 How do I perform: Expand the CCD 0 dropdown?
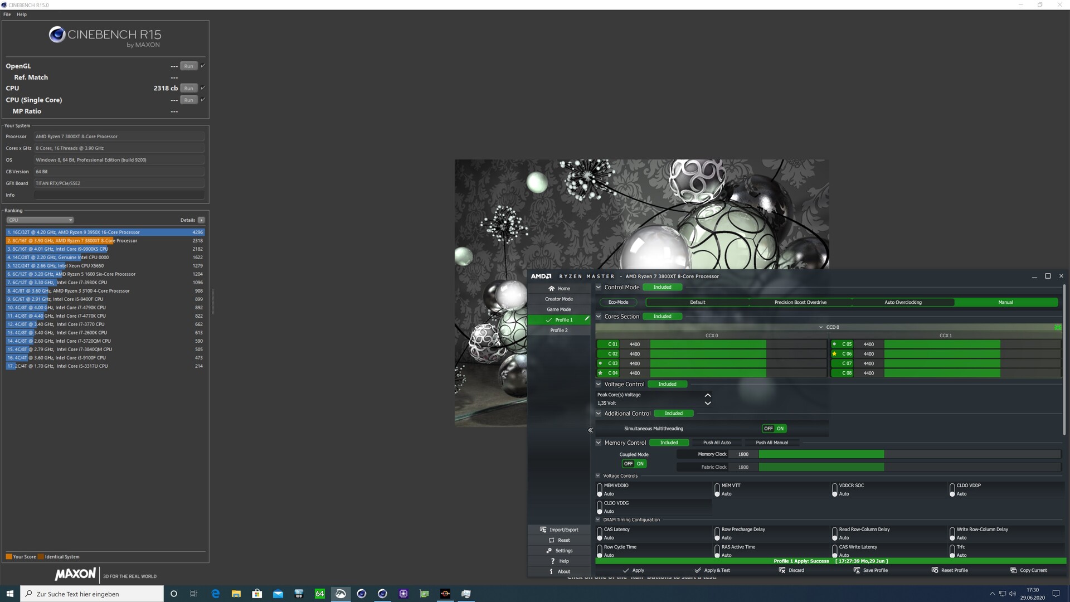[820, 327]
